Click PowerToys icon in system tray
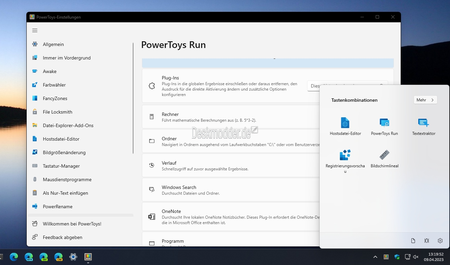 tap(386, 257)
